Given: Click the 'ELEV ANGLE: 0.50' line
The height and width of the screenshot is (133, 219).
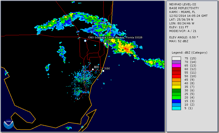Looking at the screenshot, I should coord(184,37).
